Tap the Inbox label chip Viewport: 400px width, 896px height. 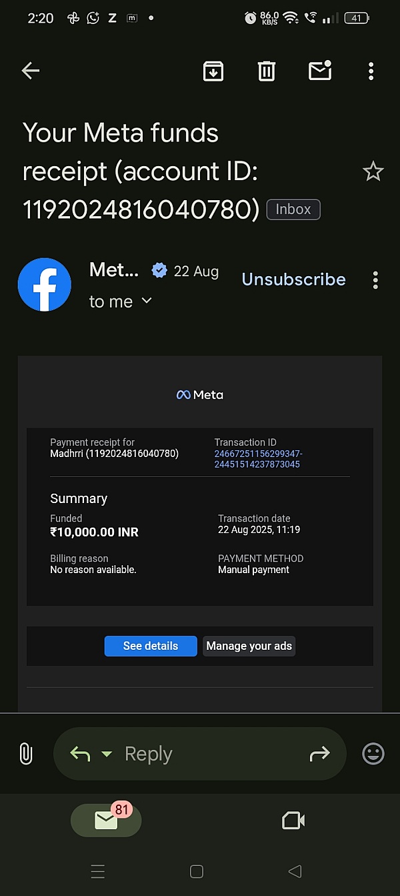pyautogui.click(x=293, y=209)
